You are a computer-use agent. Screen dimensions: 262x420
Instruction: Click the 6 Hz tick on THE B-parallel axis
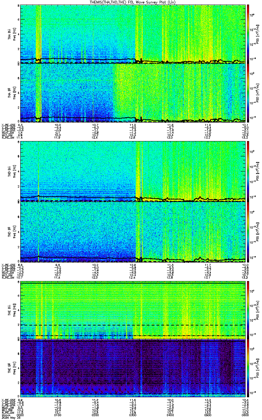[x=19, y=354]
